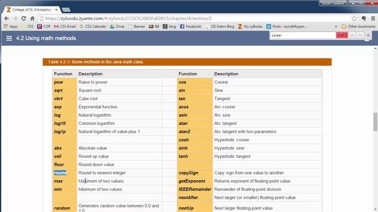
Task: Click the Evernote extension icon
Action: coord(364,18)
